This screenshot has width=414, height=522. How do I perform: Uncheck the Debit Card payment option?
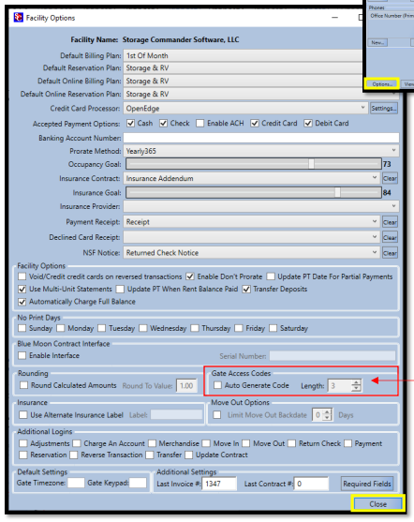(x=308, y=123)
